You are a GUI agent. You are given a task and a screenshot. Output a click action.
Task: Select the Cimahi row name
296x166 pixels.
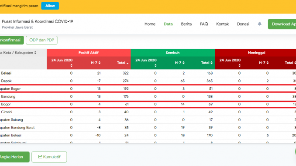click(x=7, y=112)
